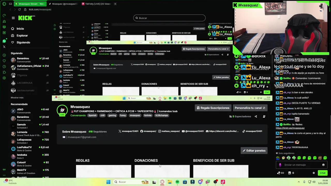The width and height of the screenshot is (331, 186).
Task: Open WhatsApp in Opera GX sidebar
Action: pyautogui.click(x=4, y=41)
